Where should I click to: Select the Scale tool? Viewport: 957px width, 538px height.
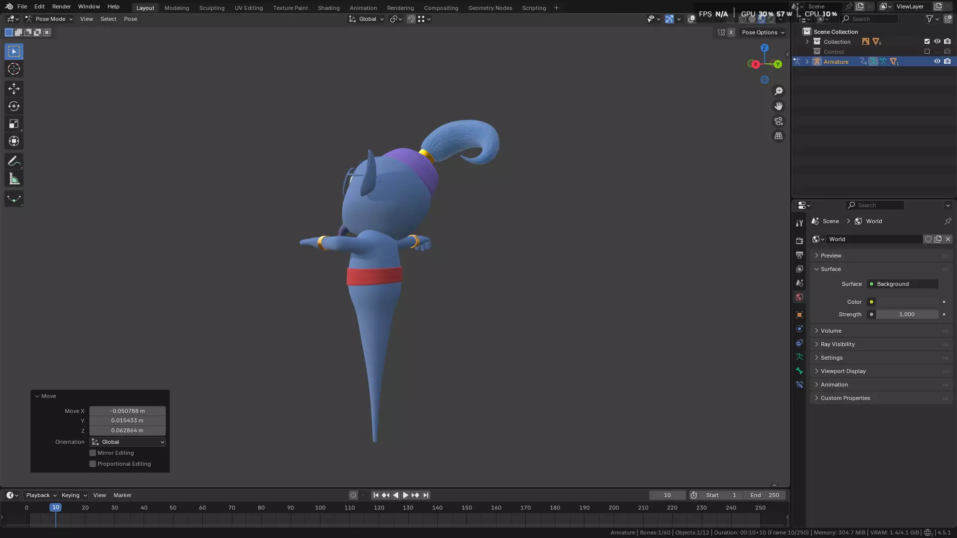tap(14, 124)
